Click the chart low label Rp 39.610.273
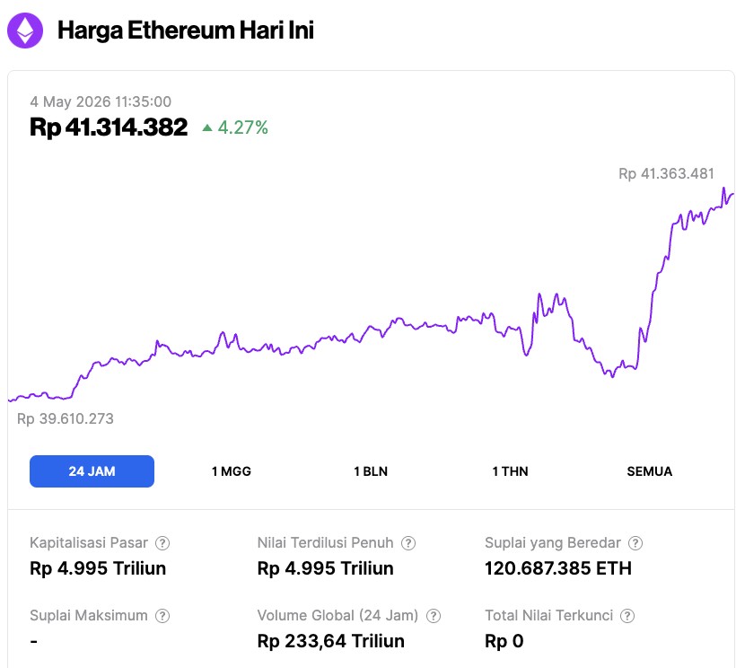 pyautogui.click(x=66, y=418)
